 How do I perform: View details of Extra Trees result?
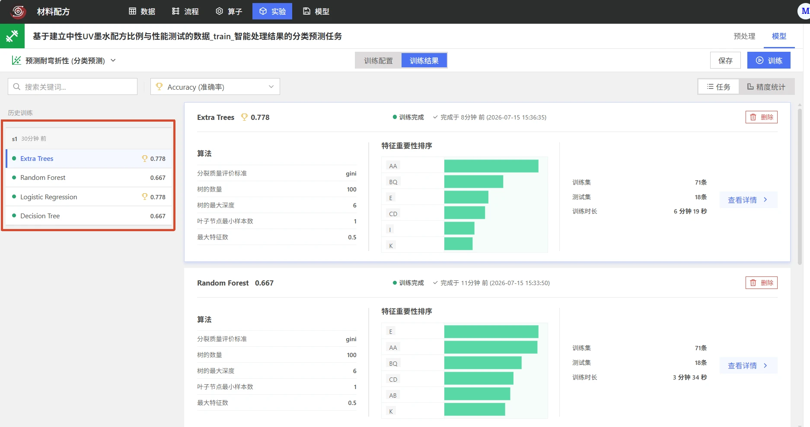748,200
